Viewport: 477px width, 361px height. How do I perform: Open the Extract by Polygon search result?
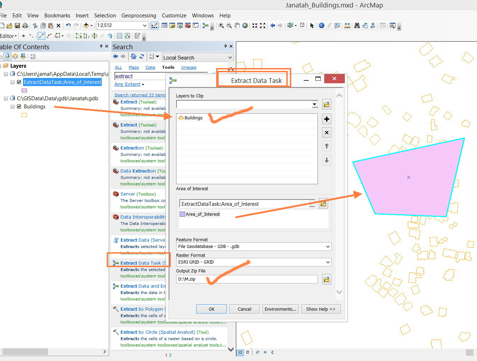141,309
